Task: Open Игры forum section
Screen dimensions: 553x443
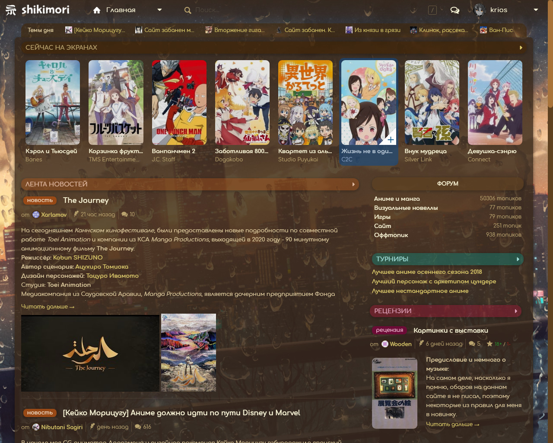Action: pyautogui.click(x=382, y=217)
